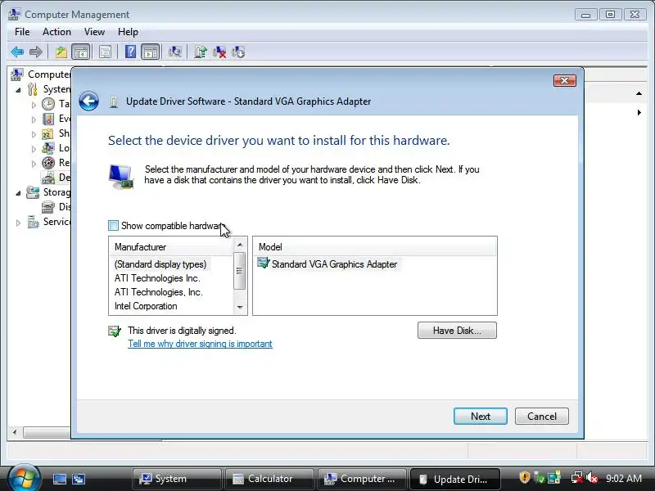Click Scan for hardware changes toolbar icon
This screenshot has height=491, width=655.
pos(175,52)
